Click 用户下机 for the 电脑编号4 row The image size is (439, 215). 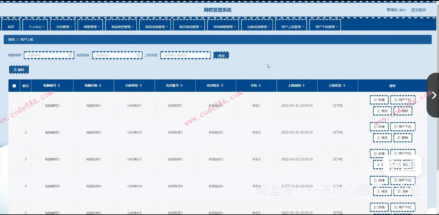(403, 180)
